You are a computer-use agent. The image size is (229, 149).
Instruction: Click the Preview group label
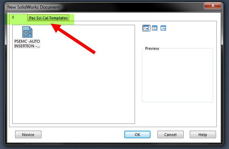click(152, 48)
